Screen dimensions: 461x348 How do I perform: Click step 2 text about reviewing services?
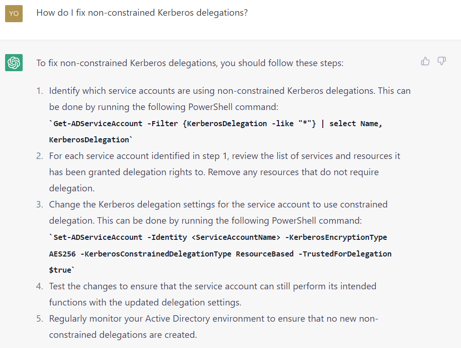point(224,156)
